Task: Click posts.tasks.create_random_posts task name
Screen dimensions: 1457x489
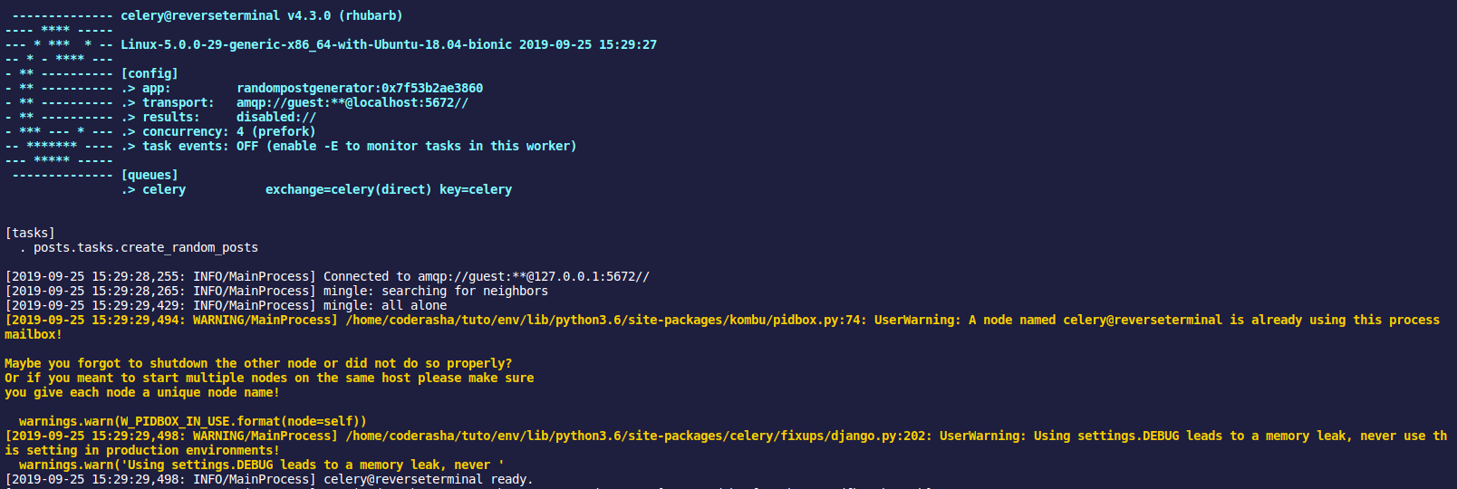Action: [x=146, y=247]
